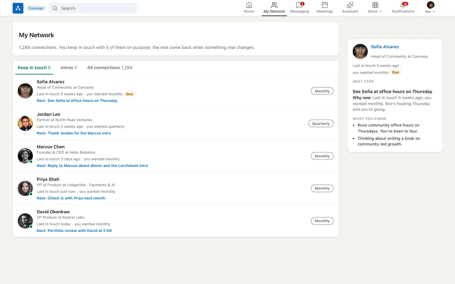Image resolution: width=455 pixels, height=284 pixels.
Task: Click the Due badge in Sofia's list row
Action: pyautogui.click(x=130, y=94)
